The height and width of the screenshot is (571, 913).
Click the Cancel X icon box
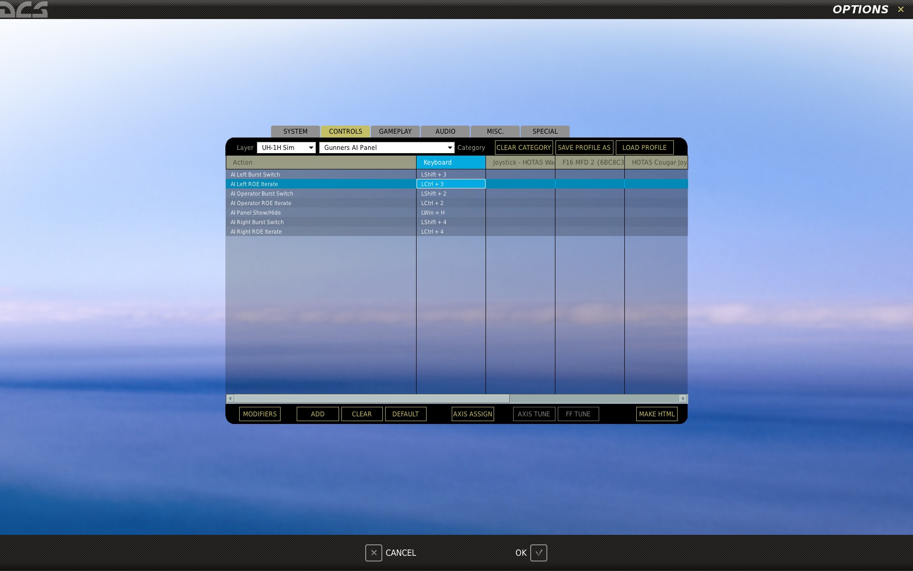374,553
